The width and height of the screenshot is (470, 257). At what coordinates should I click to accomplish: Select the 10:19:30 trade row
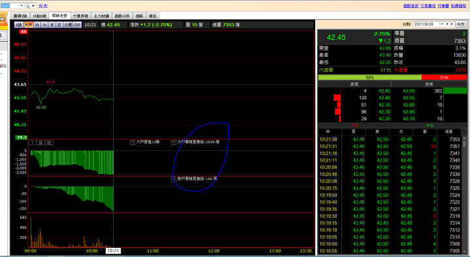[390, 216]
